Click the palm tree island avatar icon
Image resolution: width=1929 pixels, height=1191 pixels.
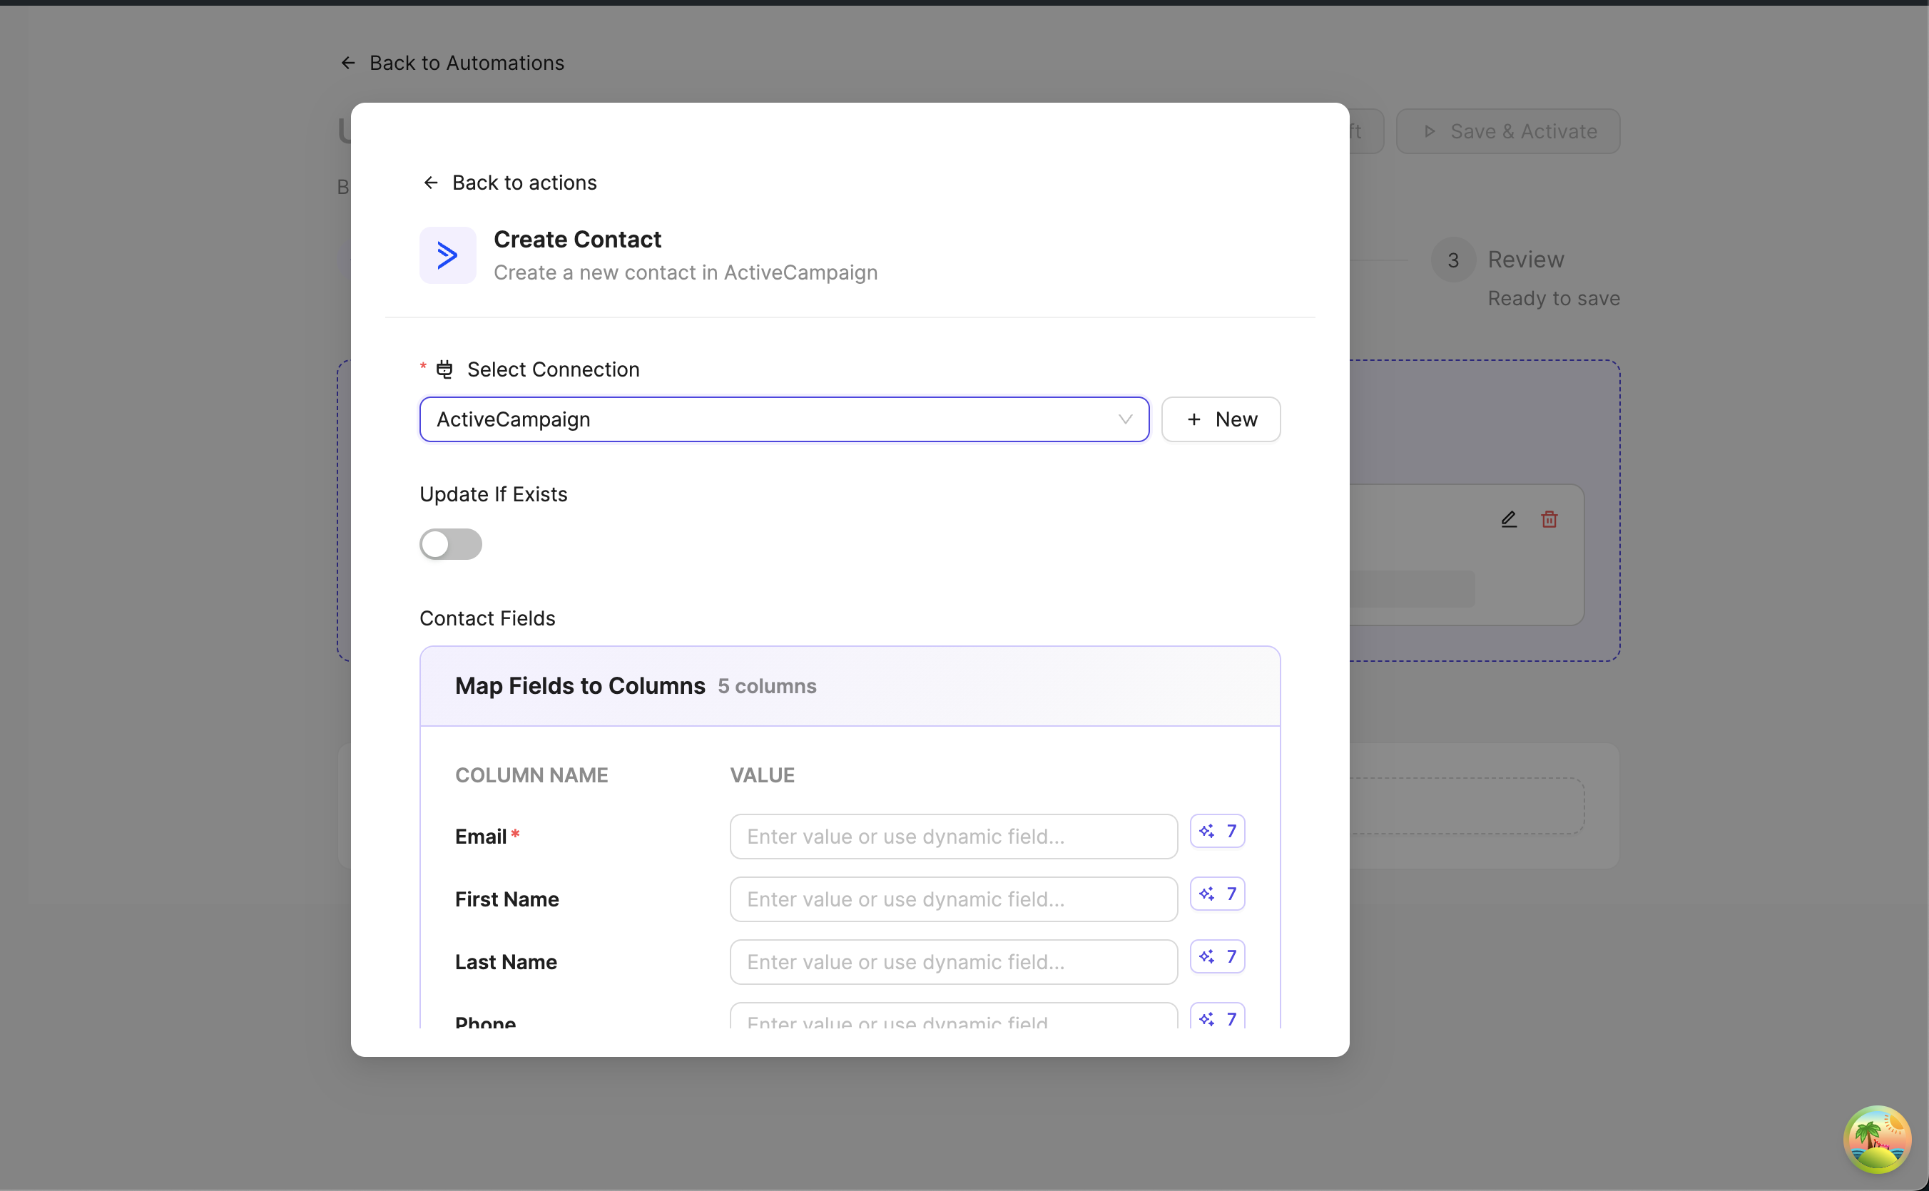[x=1877, y=1139]
